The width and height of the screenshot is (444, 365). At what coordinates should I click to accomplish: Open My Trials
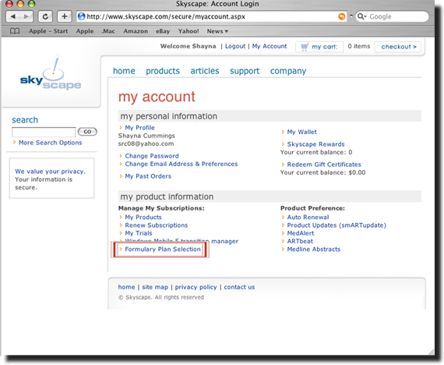click(x=139, y=233)
